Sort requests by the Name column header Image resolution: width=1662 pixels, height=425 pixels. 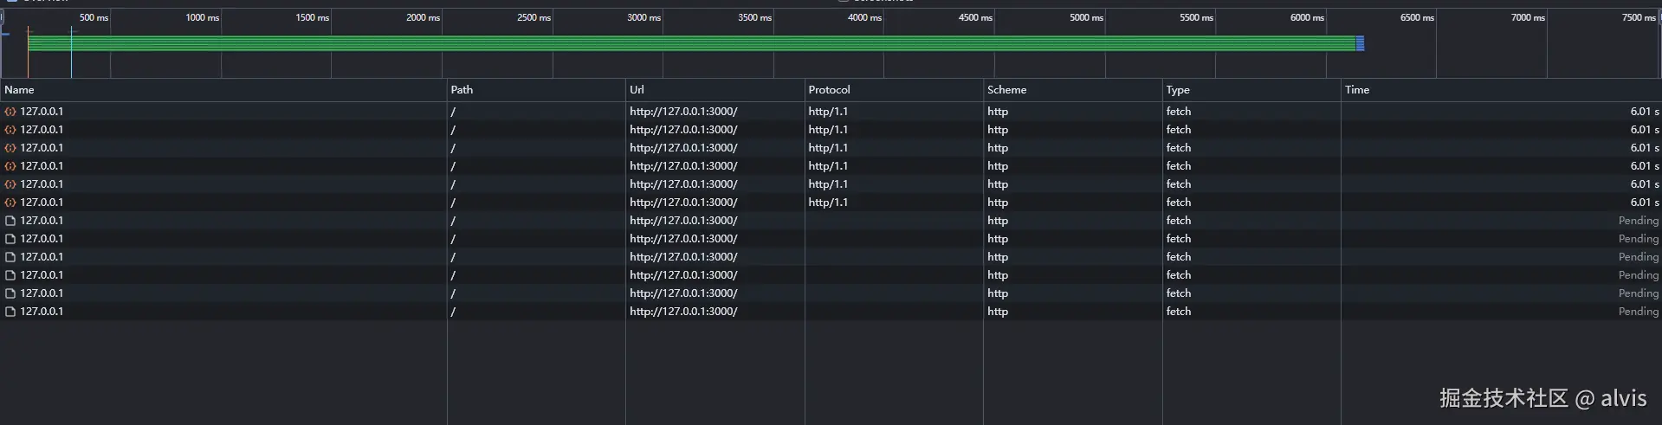[x=19, y=90]
